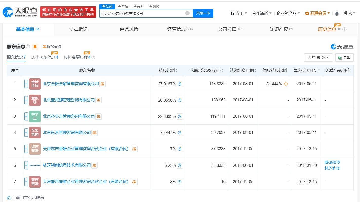The width and height of the screenshot is (360, 202).
Task: Expand row 1 北京全析全解 with plus button
Action: [26, 84]
